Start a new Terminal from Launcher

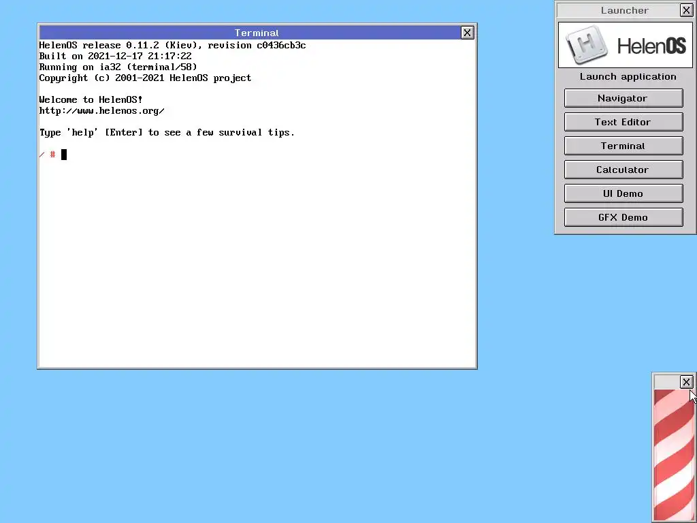623,146
